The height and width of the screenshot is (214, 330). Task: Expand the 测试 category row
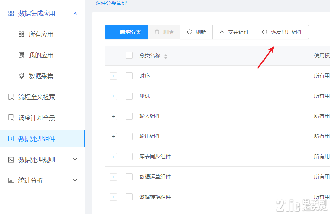coord(113,96)
